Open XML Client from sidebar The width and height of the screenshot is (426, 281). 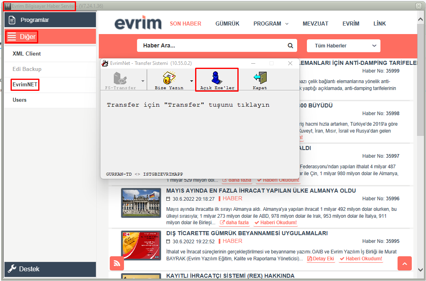click(x=50, y=54)
